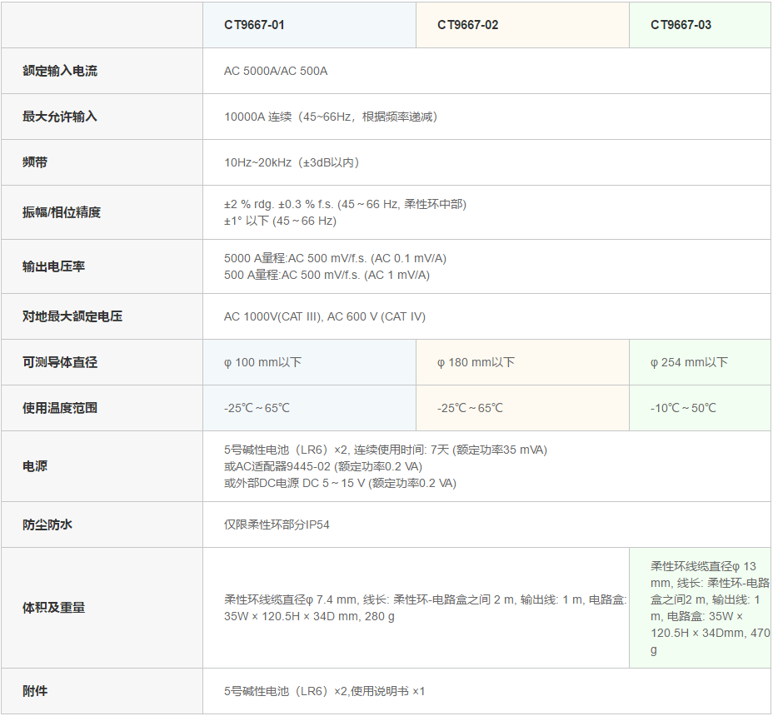Viewport: 773px width, 716px height.
Task: Click the φ 7.4 mm cable size description
Action: (425, 608)
